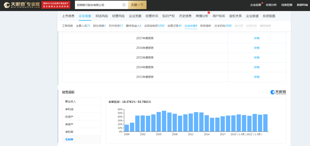Click the 天眼一下 search button
The width and height of the screenshot is (310, 146).
click(137, 5)
